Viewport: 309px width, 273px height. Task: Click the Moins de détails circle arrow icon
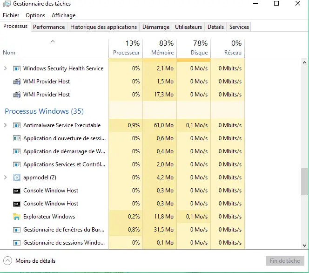pos(7,261)
